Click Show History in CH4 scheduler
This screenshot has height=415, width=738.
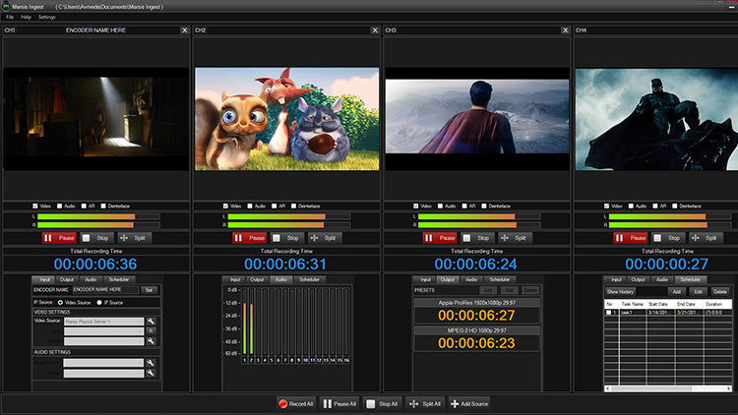point(620,291)
